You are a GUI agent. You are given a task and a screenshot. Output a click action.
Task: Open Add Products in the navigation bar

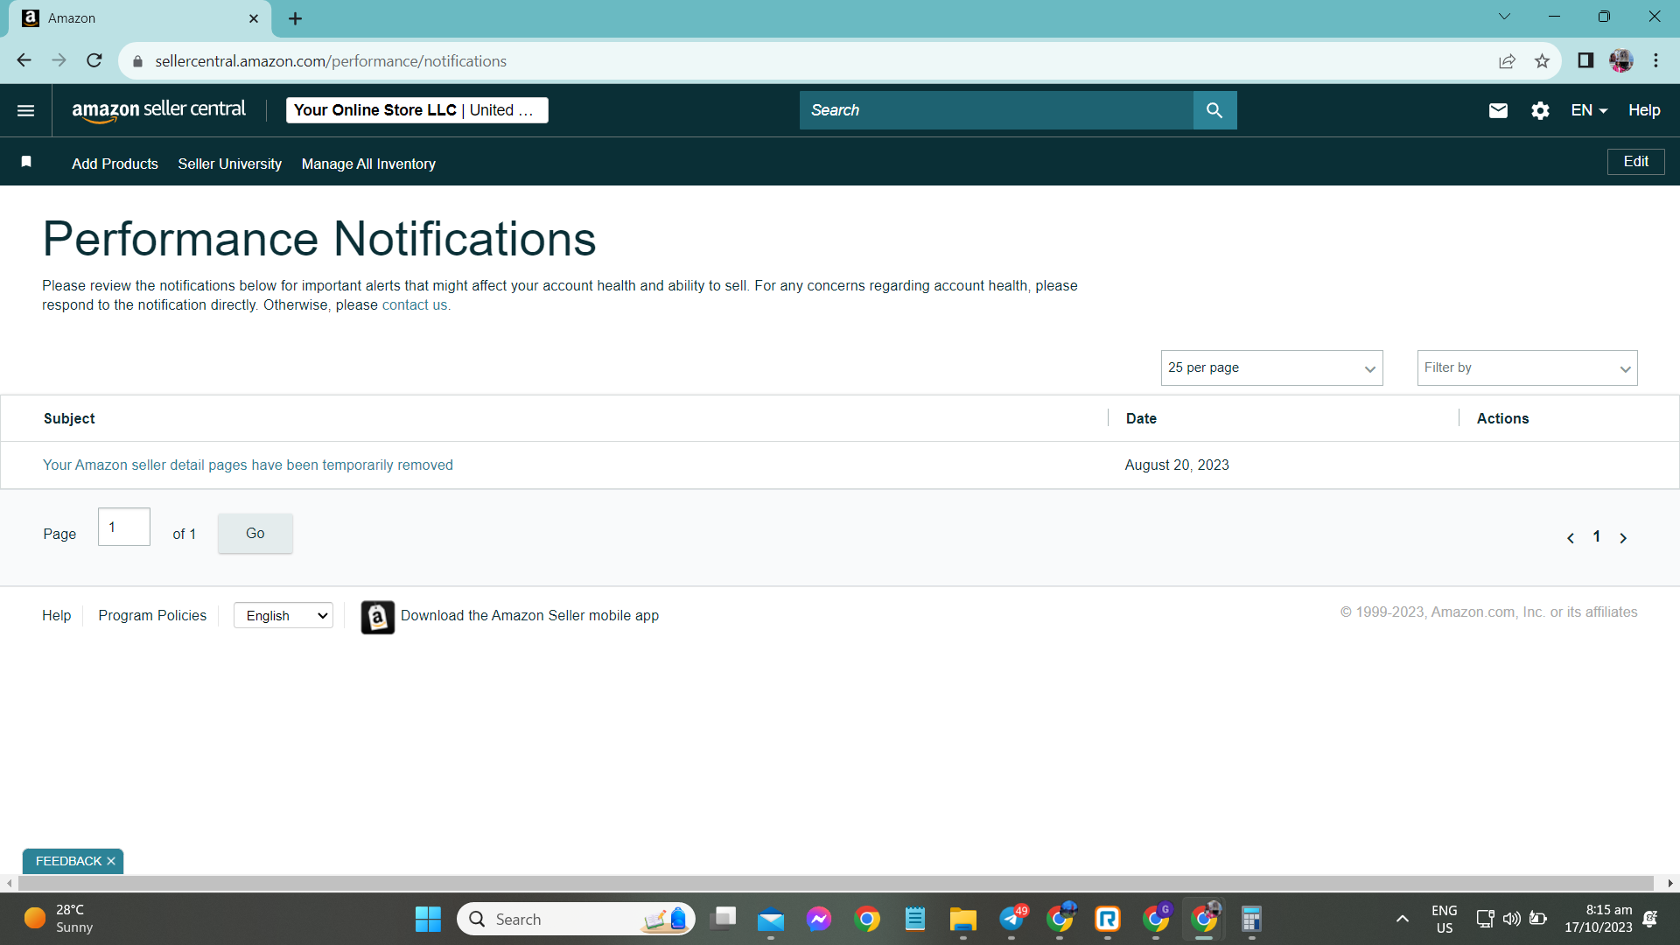pyautogui.click(x=115, y=164)
